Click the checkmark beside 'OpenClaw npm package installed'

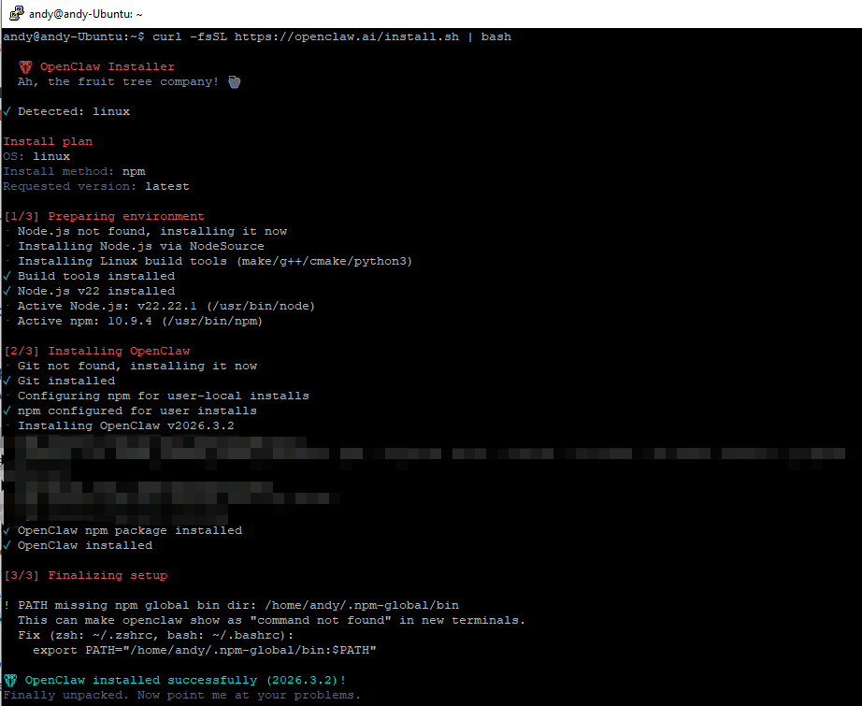click(7, 531)
